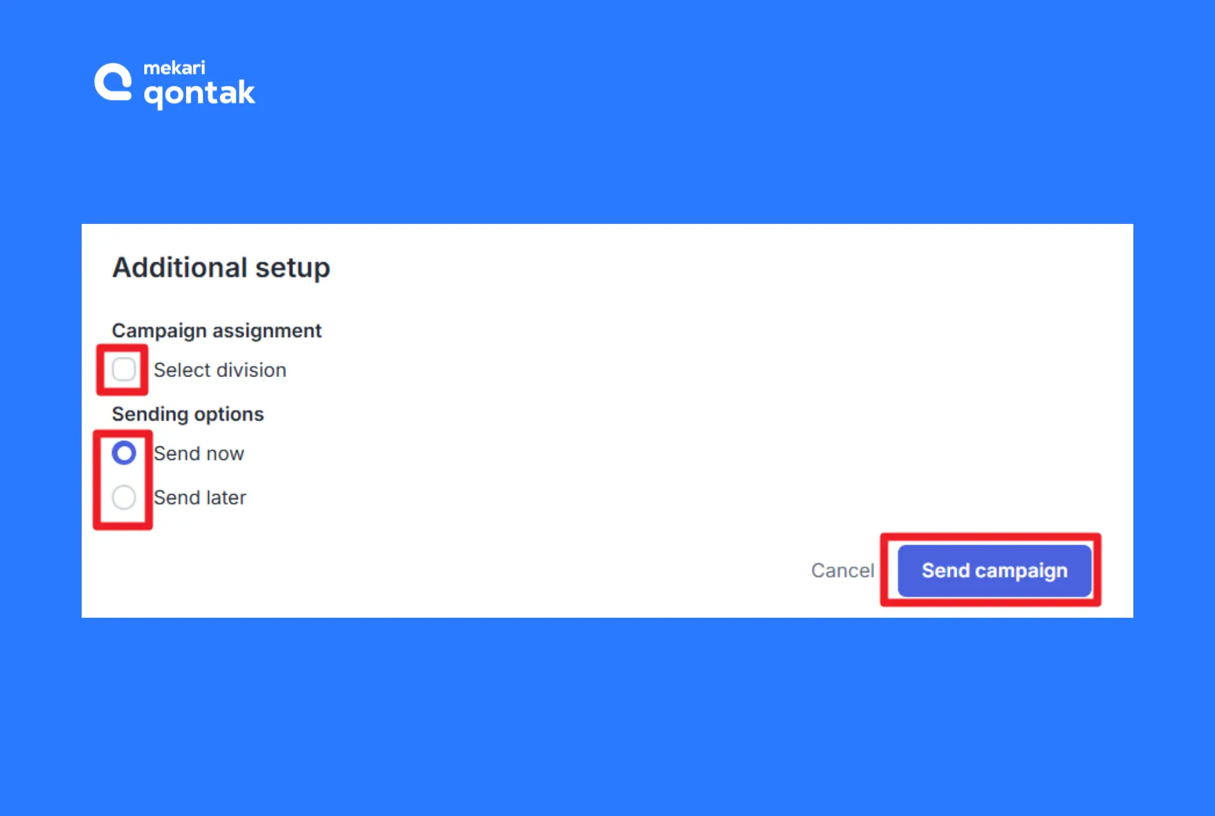Click the "Send now" option label
This screenshot has width=1215, height=816.
pos(199,454)
